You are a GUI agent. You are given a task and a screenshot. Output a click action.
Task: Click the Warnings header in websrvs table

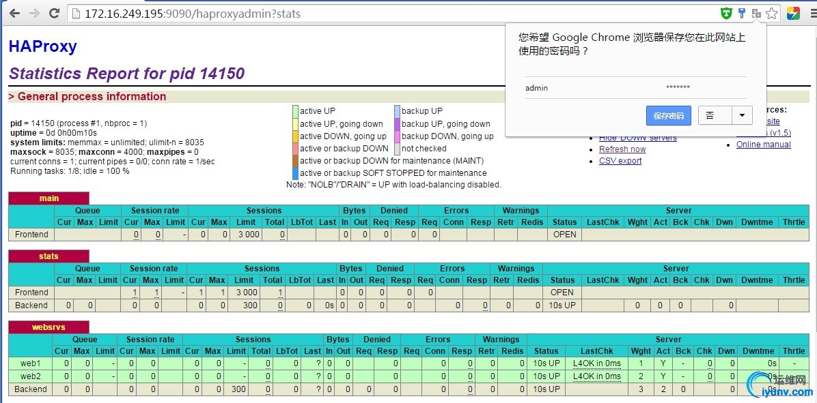click(501, 340)
